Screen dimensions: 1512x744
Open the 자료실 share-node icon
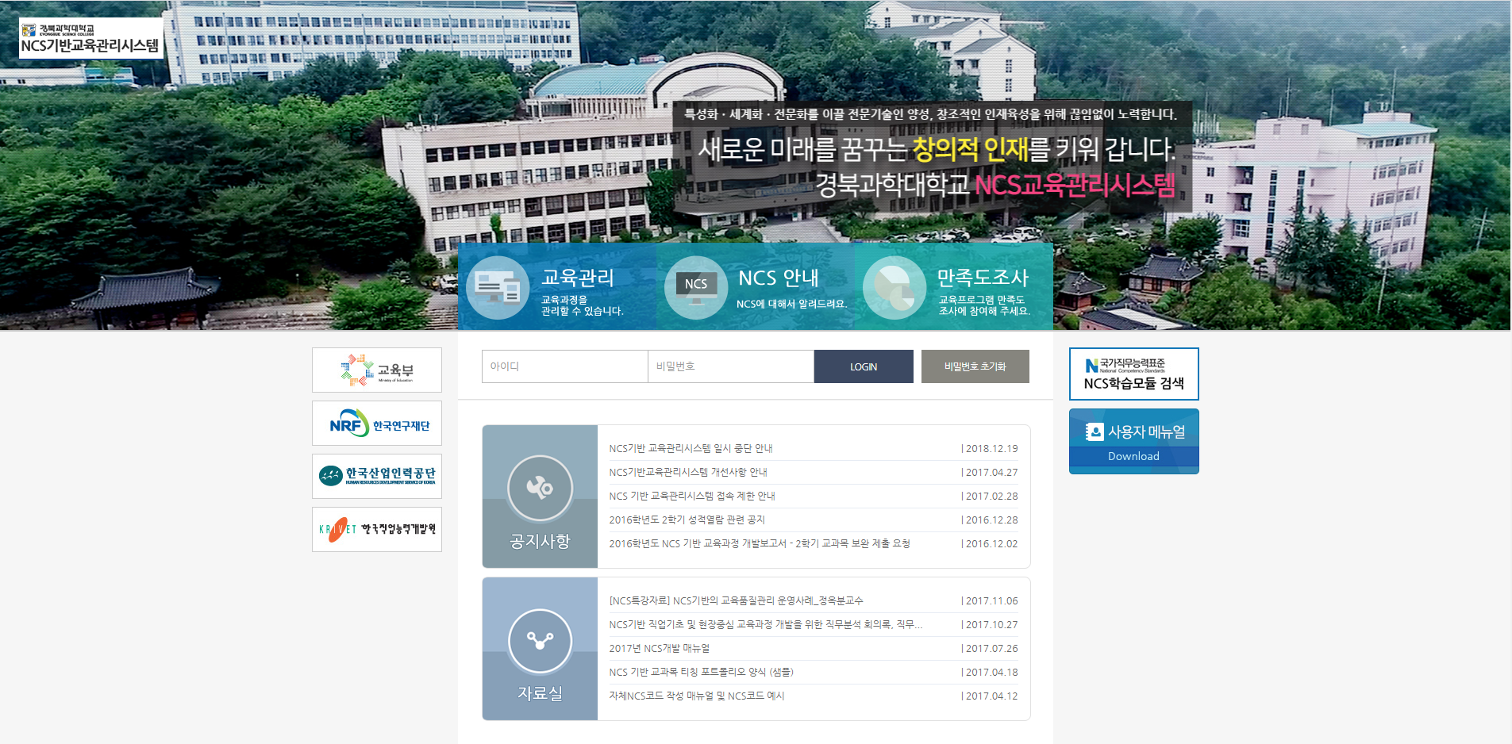click(x=540, y=641)
